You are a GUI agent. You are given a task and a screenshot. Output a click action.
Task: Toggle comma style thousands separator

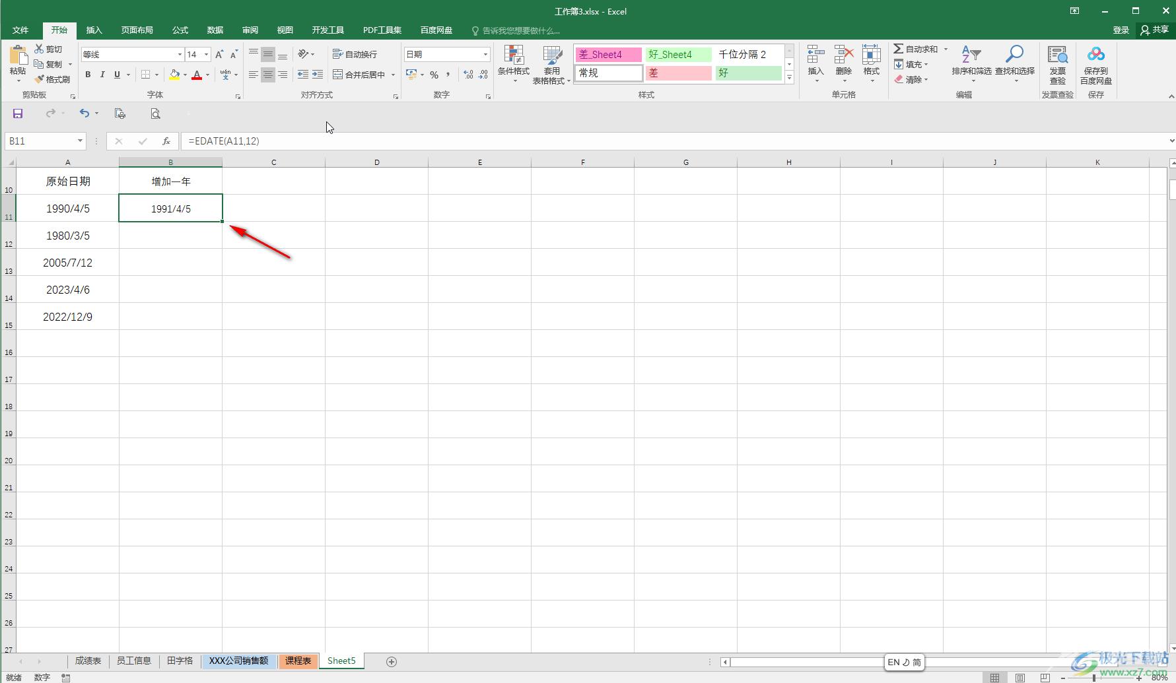(x=448, y=75)
